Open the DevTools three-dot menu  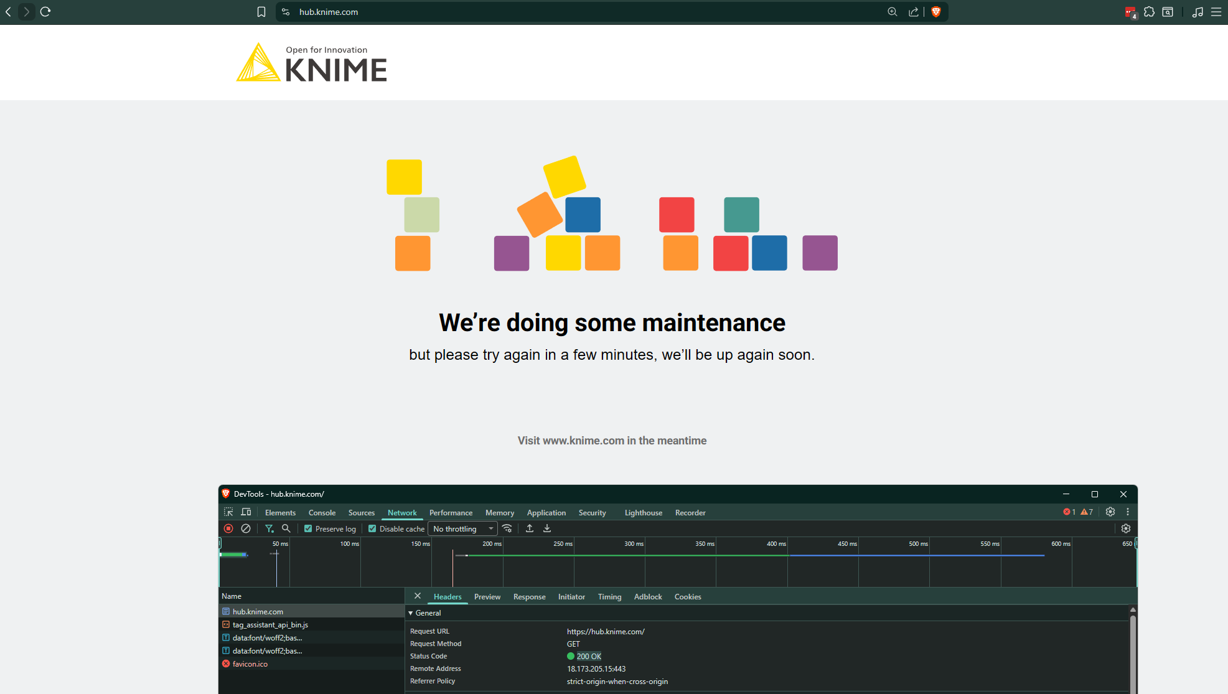[x=1128, y=512]
